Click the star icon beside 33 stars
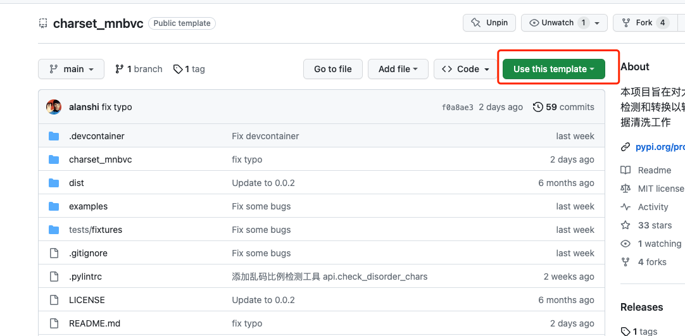The width and height of the screenshot is (685, 336). [625, 225]
